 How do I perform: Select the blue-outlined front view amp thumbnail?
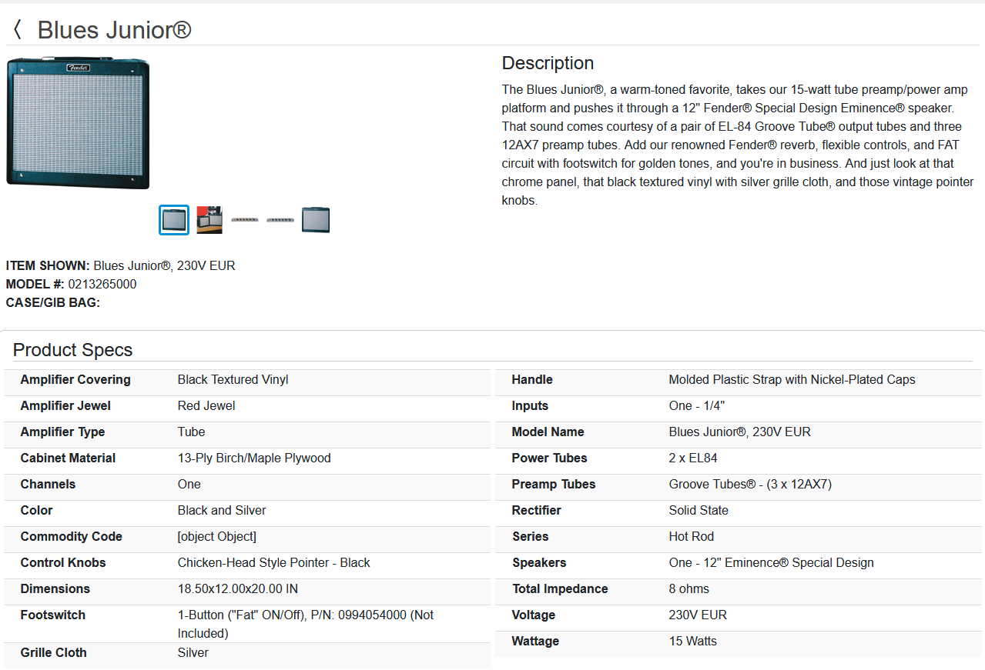pos(174,220)
